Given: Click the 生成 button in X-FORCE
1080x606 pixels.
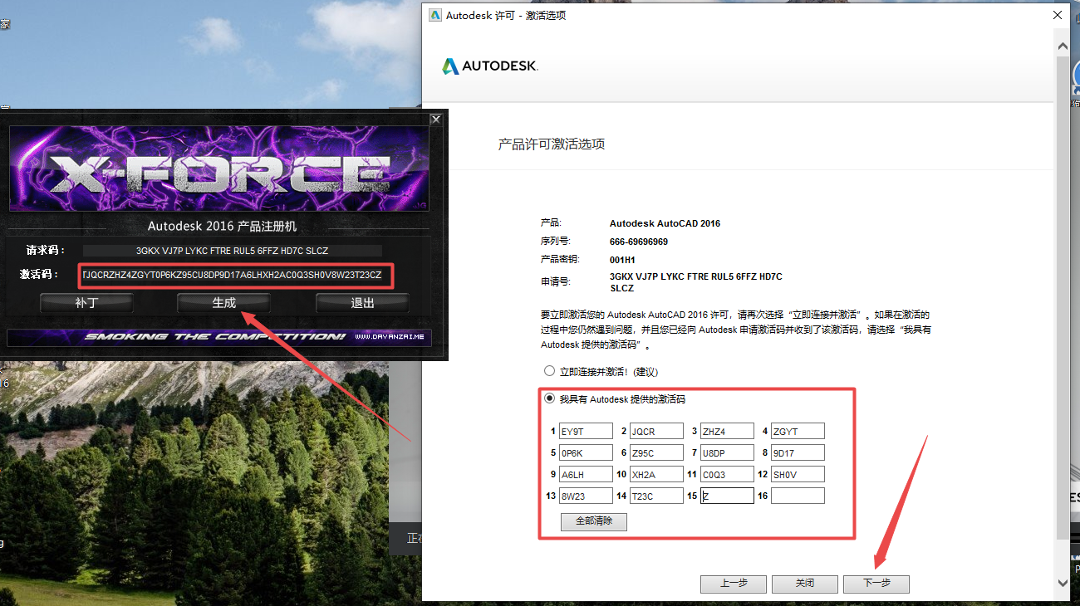Looking at the screenshot, I should point(224,303).
